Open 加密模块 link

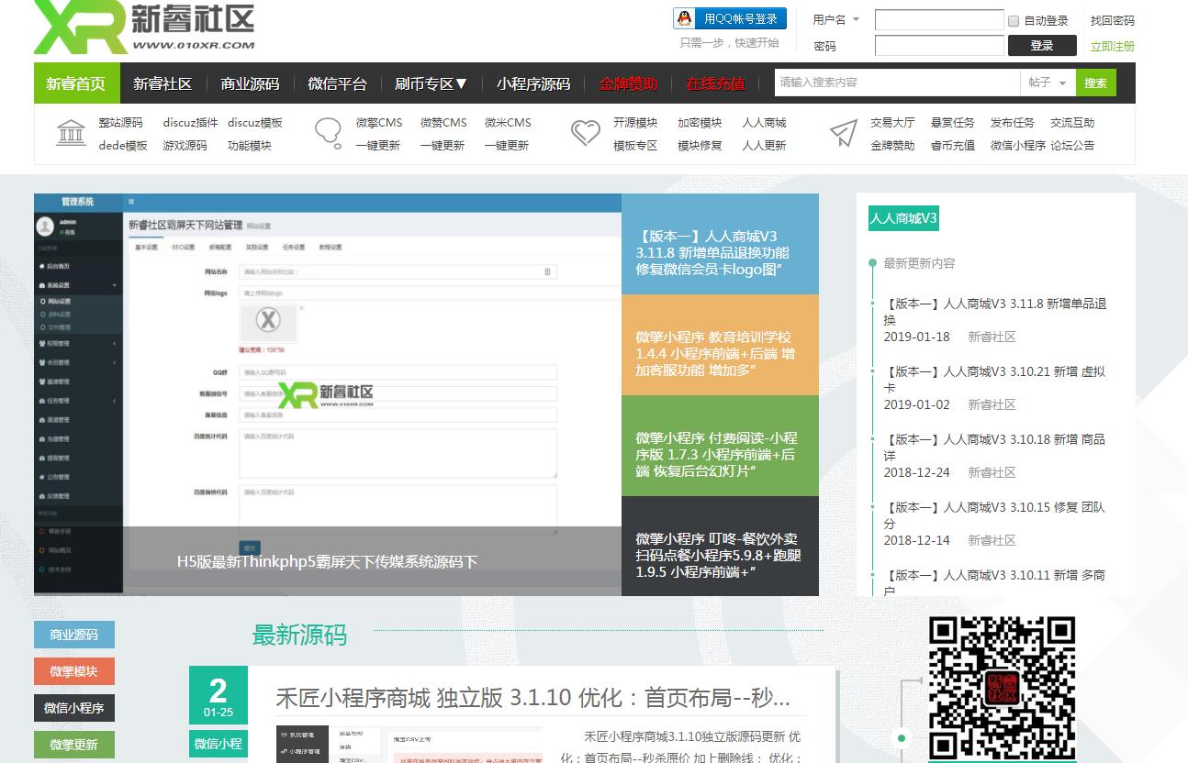click(x=700, y=122)
